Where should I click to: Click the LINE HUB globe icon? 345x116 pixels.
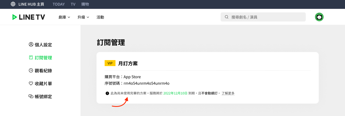click(13, 4)
